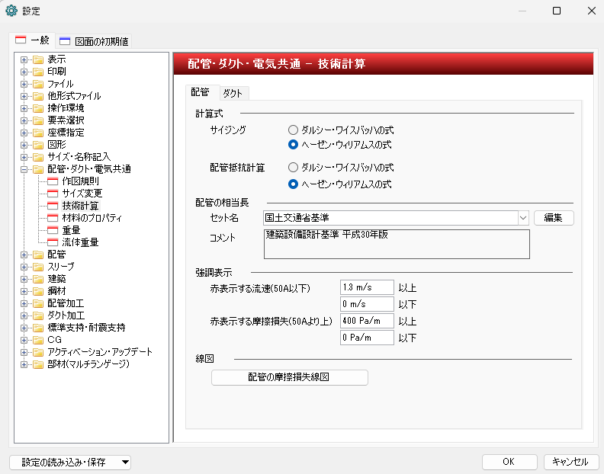This screenshot has height=474, width=604.
Task: Select ダルシー・ワイスバッハの式 for サイジング
Action: click(x=293, y=130)
